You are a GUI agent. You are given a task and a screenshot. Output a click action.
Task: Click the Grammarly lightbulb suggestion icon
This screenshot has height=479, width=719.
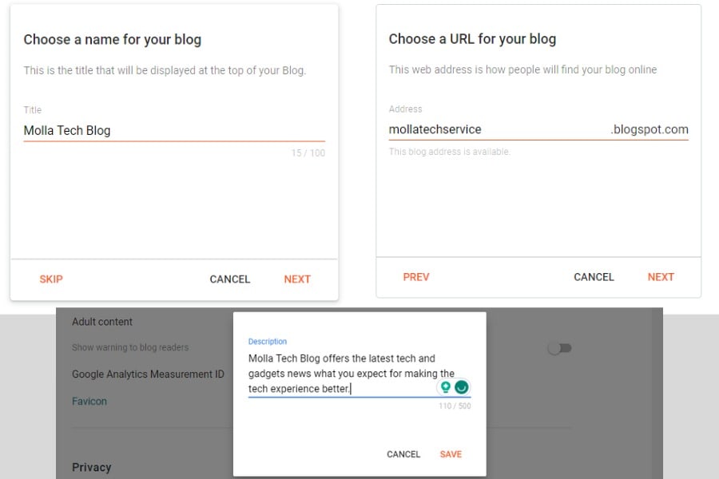tap(445, 387)
